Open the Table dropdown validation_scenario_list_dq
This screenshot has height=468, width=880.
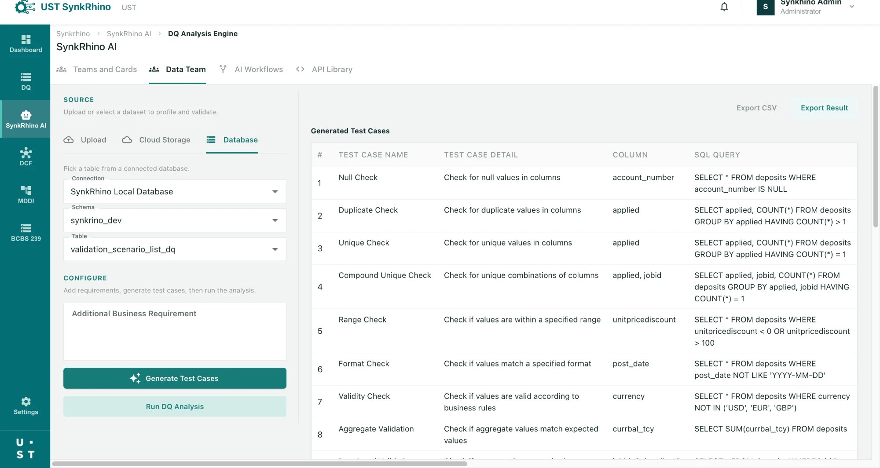(x=175, y=249)
